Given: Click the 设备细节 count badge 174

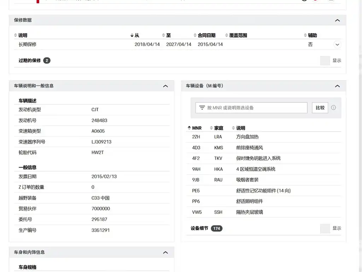Looking at the screenshot, I should coord(217,228).
